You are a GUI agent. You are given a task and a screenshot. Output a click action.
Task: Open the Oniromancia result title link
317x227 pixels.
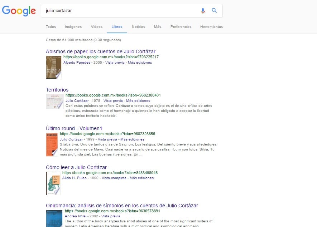click(122, 206)
